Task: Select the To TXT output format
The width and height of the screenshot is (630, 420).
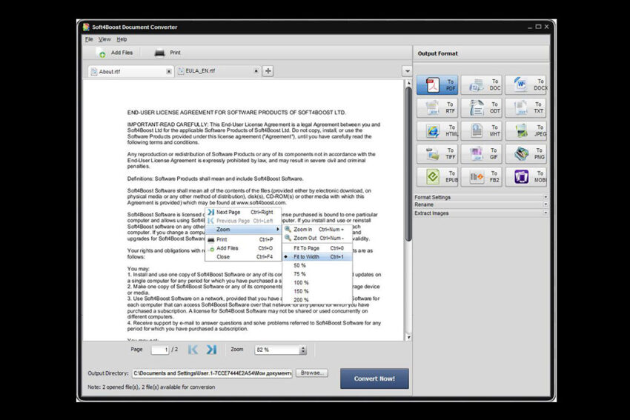Action: pyautogui.click(x=526, y=107)
